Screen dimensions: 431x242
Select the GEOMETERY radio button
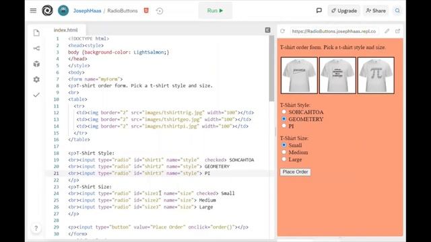pyautogui.click(x=284, y=119)
